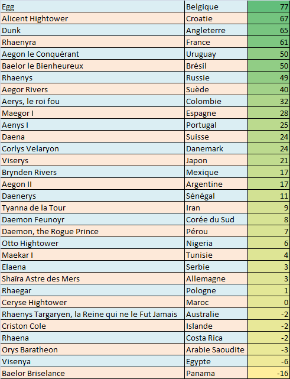Select the Arabie Saoudite cell

click(216, 350)
